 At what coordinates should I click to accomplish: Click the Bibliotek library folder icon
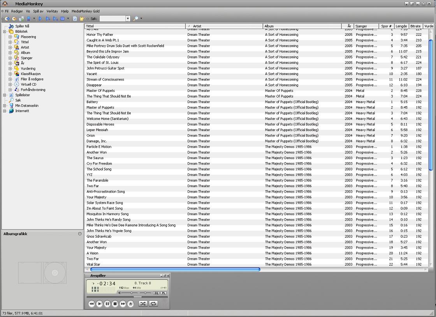(11, 32)
